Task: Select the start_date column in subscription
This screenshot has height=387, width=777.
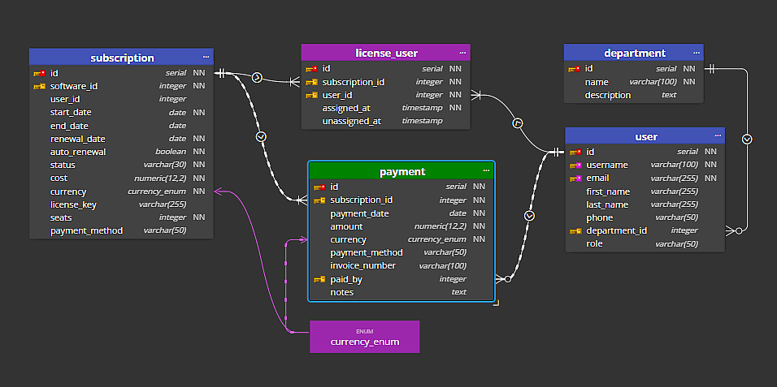Action: [121, 112]
